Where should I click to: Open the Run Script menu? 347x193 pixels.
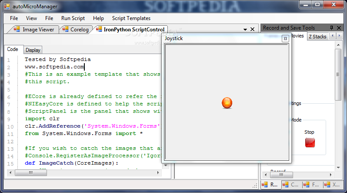[x=73, y=18]
